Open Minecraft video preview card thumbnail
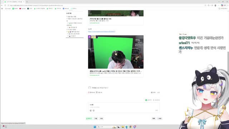The image size is (229, 129). (x=116, y=13)
